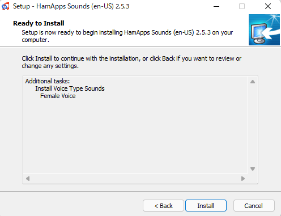Click the scroll up arrow of summary box
This screenshot has width=281, height=216.
pyautogui.click(x=253, y=82)
